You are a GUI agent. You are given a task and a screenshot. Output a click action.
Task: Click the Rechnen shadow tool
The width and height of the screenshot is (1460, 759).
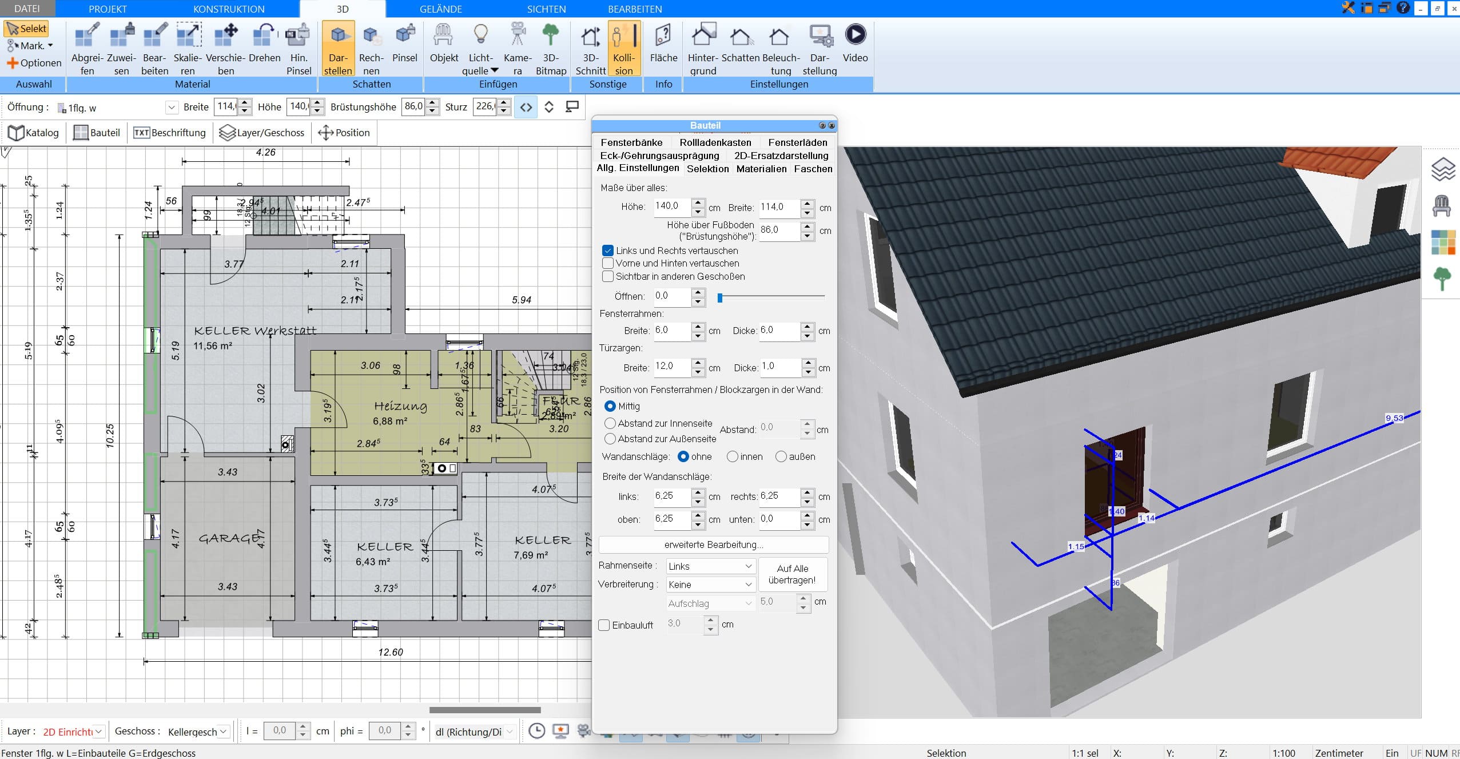click(371, 49)
